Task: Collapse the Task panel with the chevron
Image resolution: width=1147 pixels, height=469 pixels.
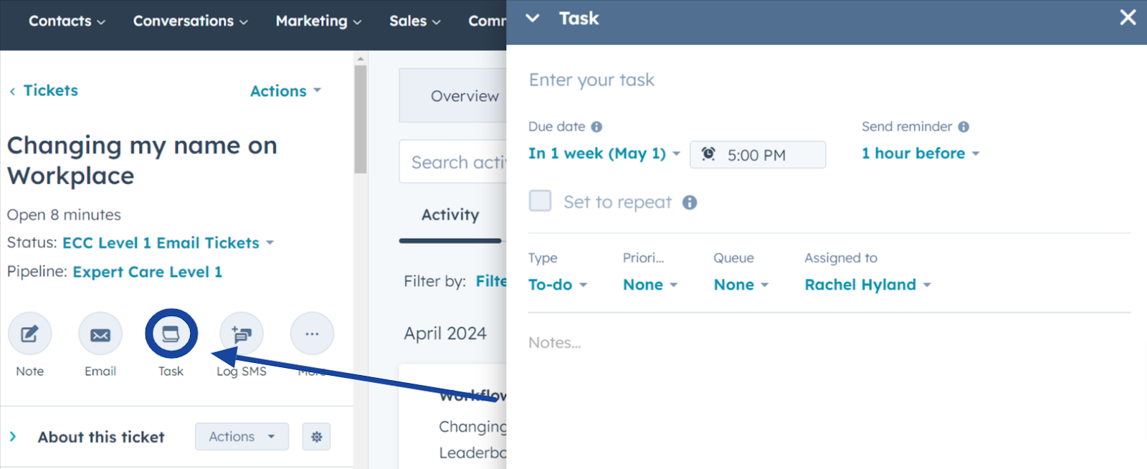Action: [x=532, y=18]
